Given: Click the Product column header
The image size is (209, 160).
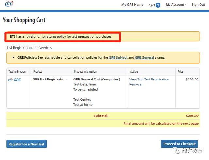Looking at the screenshot, I should (38, 72).
